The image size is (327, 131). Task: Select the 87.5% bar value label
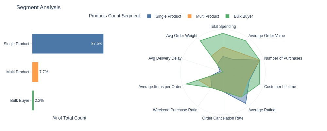[x=97, y=44]
